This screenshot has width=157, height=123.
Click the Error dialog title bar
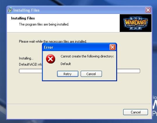[76, 47]
